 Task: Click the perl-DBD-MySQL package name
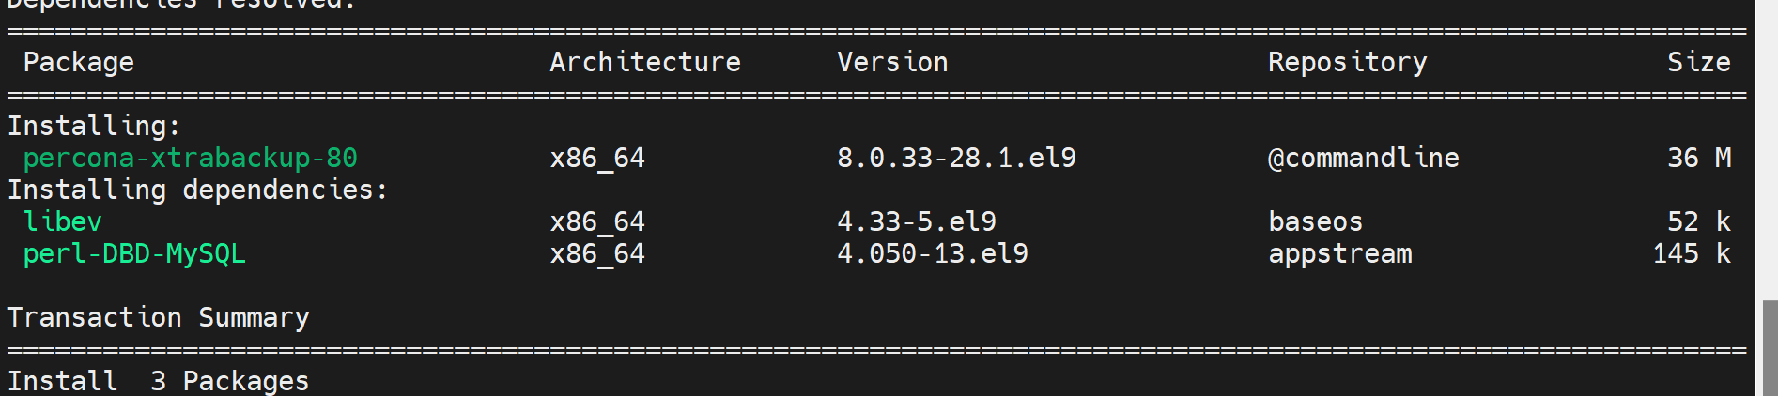click(134, 253)
